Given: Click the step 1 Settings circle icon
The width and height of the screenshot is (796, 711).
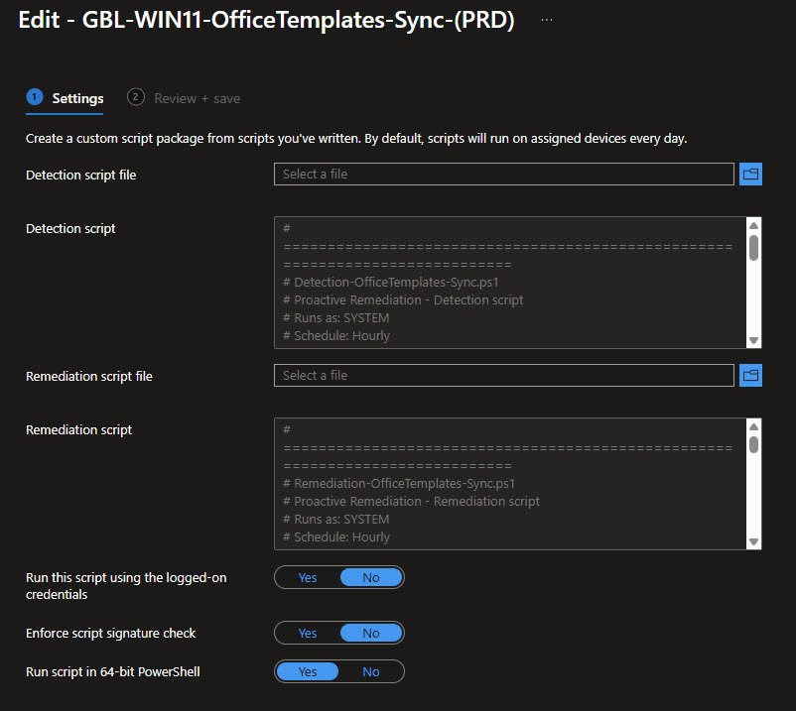Looking at the screenshot, I should tap(35, 97).
